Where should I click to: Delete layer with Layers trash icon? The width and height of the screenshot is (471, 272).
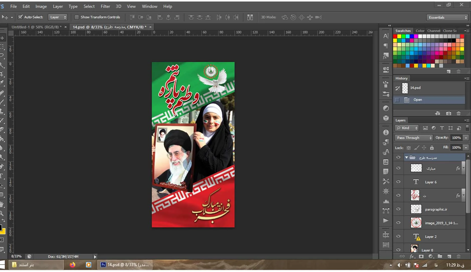[x=458, y=256]
